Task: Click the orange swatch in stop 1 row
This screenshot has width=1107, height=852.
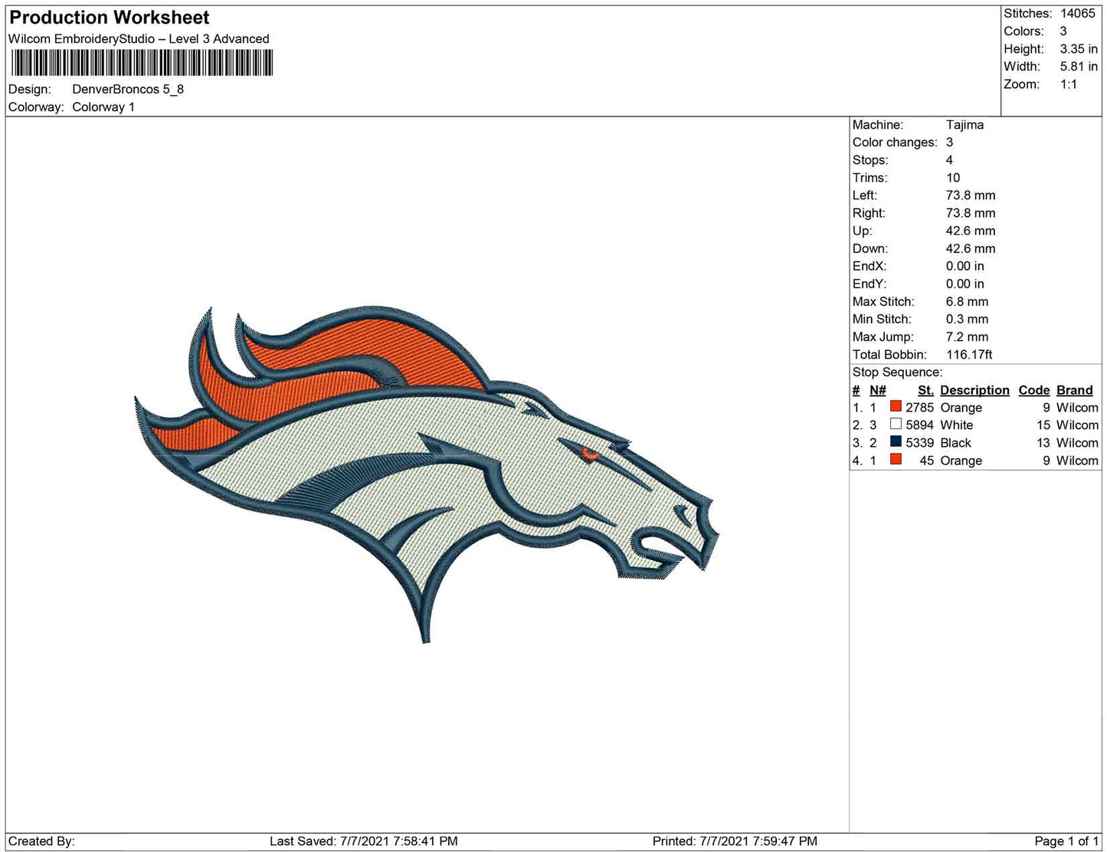Action: (x=896, y=407)
